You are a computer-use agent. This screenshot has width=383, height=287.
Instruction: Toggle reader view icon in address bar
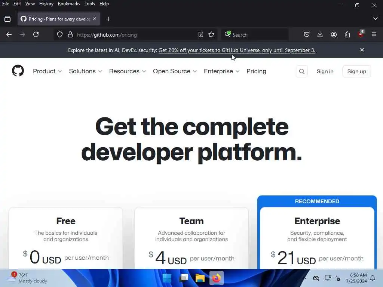(x=200, y=35)
